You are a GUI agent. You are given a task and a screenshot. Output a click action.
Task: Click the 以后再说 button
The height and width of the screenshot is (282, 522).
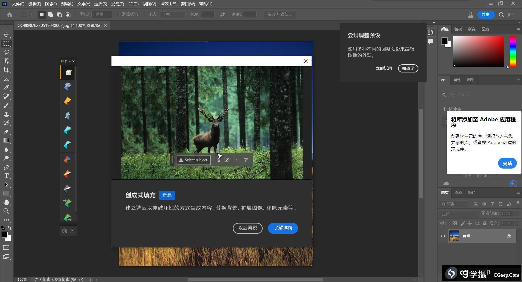pos(247,228)
